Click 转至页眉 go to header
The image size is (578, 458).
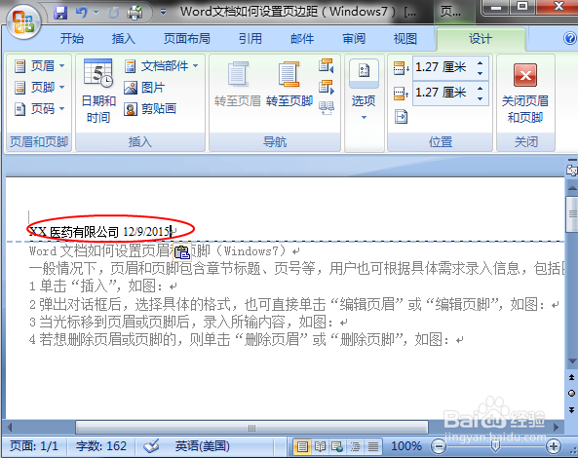pos(238,85)
